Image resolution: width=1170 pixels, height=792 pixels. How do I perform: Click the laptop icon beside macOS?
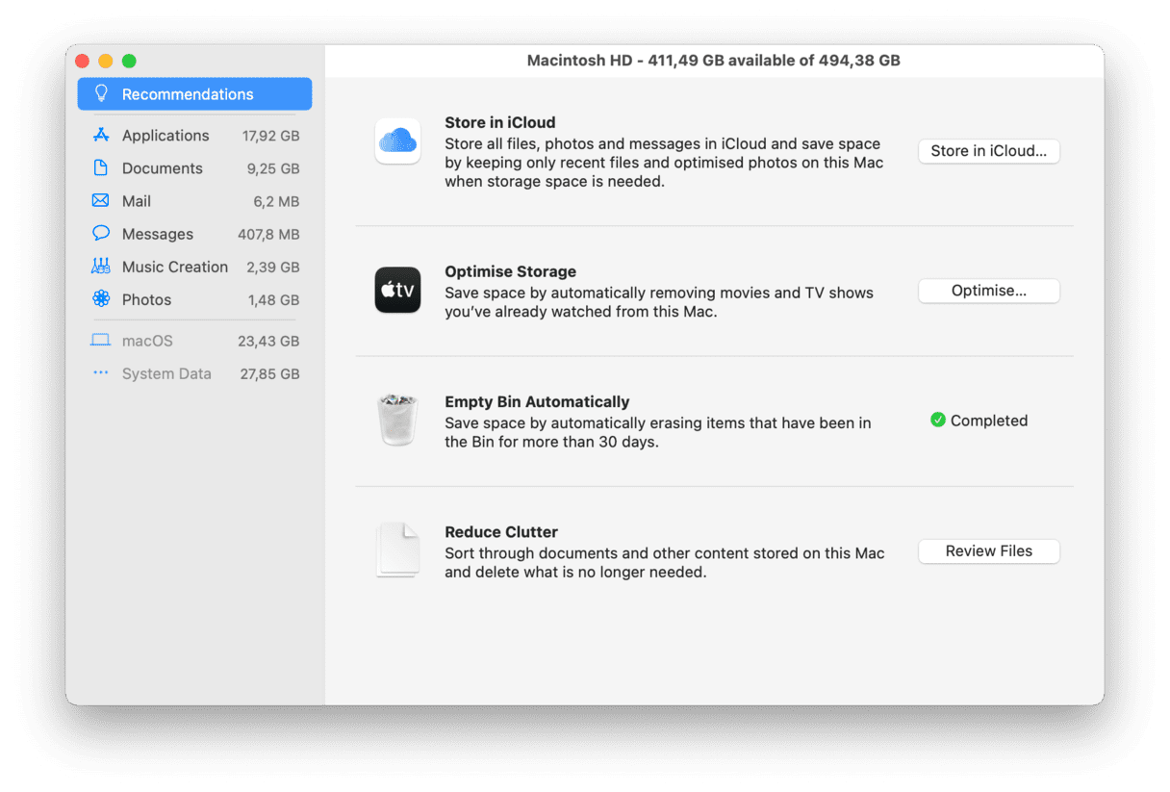point(100,340)
